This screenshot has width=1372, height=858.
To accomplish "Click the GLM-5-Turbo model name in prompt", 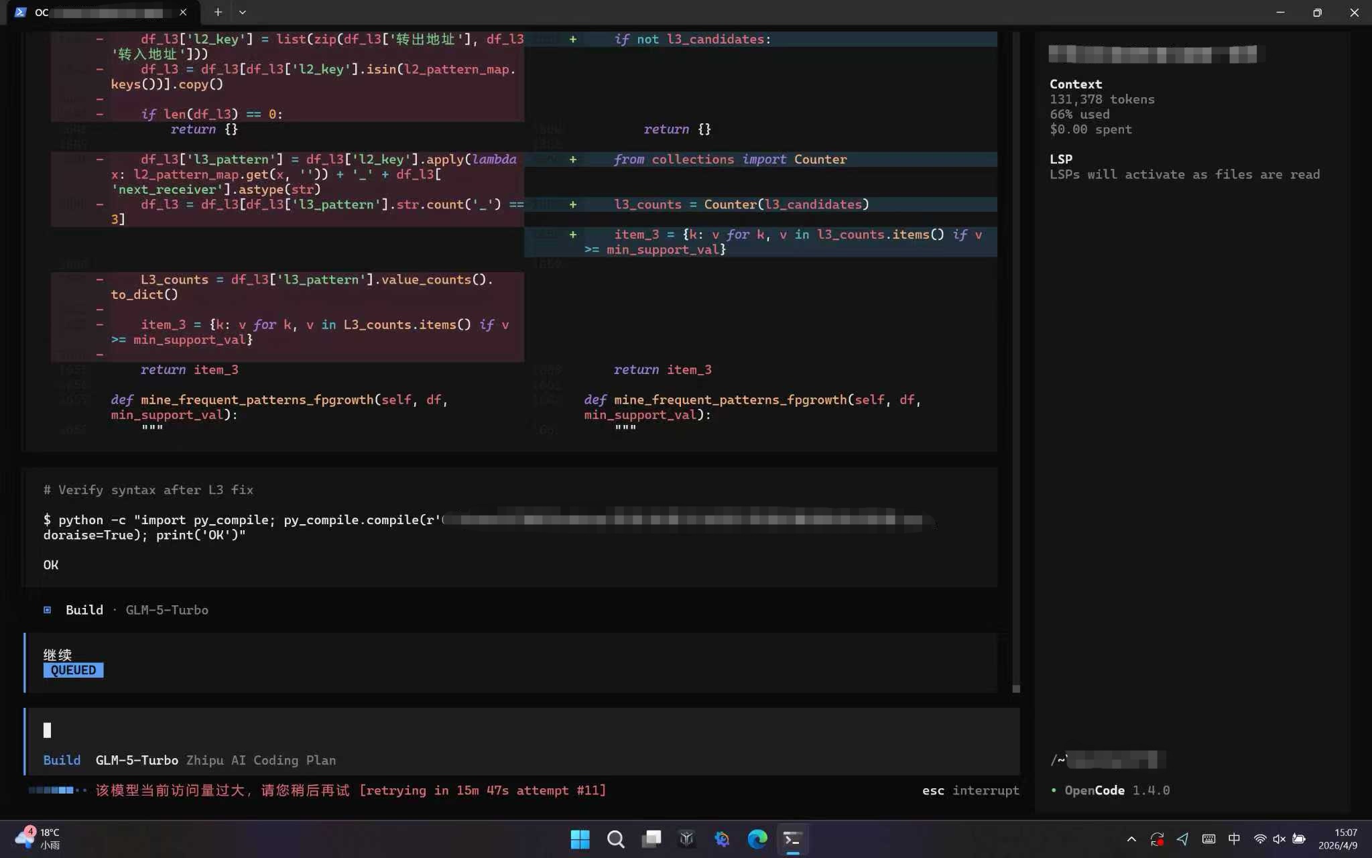I will (137, 760).
